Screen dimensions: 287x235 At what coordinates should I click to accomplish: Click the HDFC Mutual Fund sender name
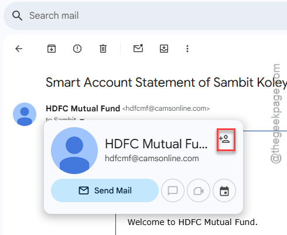click(x=83, y=108)
